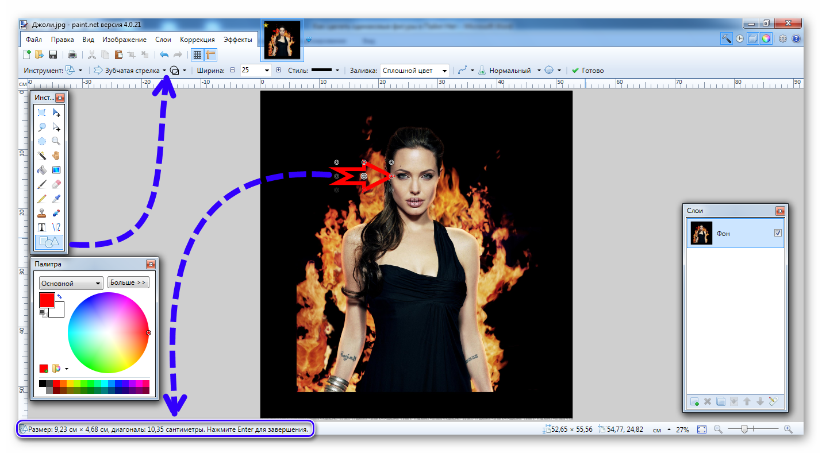The height and width of the screenshot is (453, 822).
Task: Click the red primary color swatch
Action: pos(47,300)
